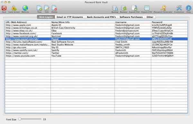Select the Other tab

coord(150,17)
